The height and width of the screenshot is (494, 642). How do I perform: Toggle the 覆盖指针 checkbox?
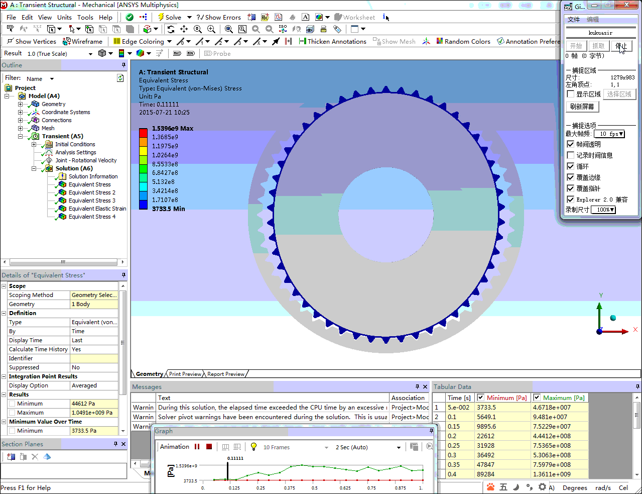pyautogui.click(x=570, y=188)
